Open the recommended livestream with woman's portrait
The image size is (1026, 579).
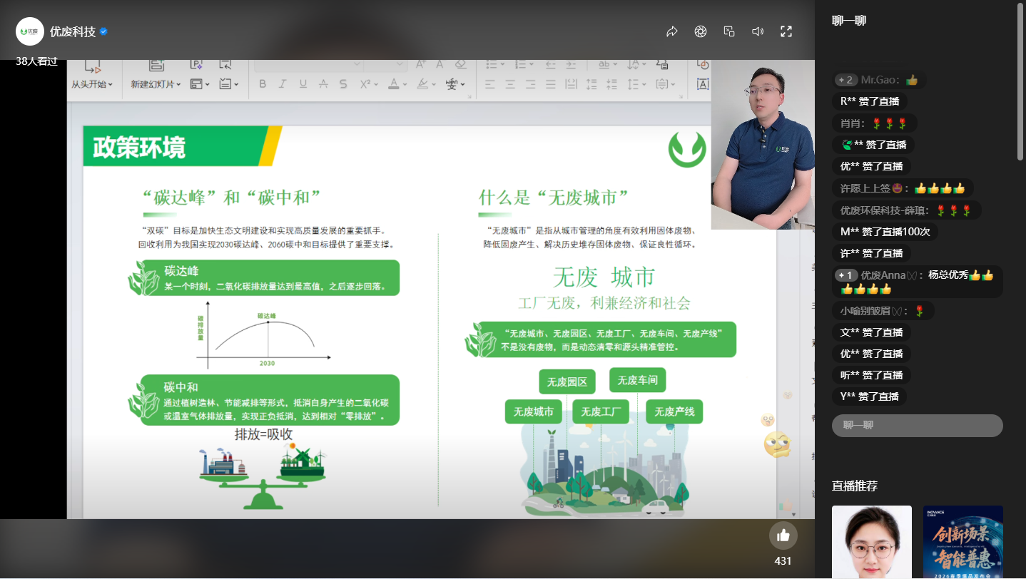coord(871,542)
